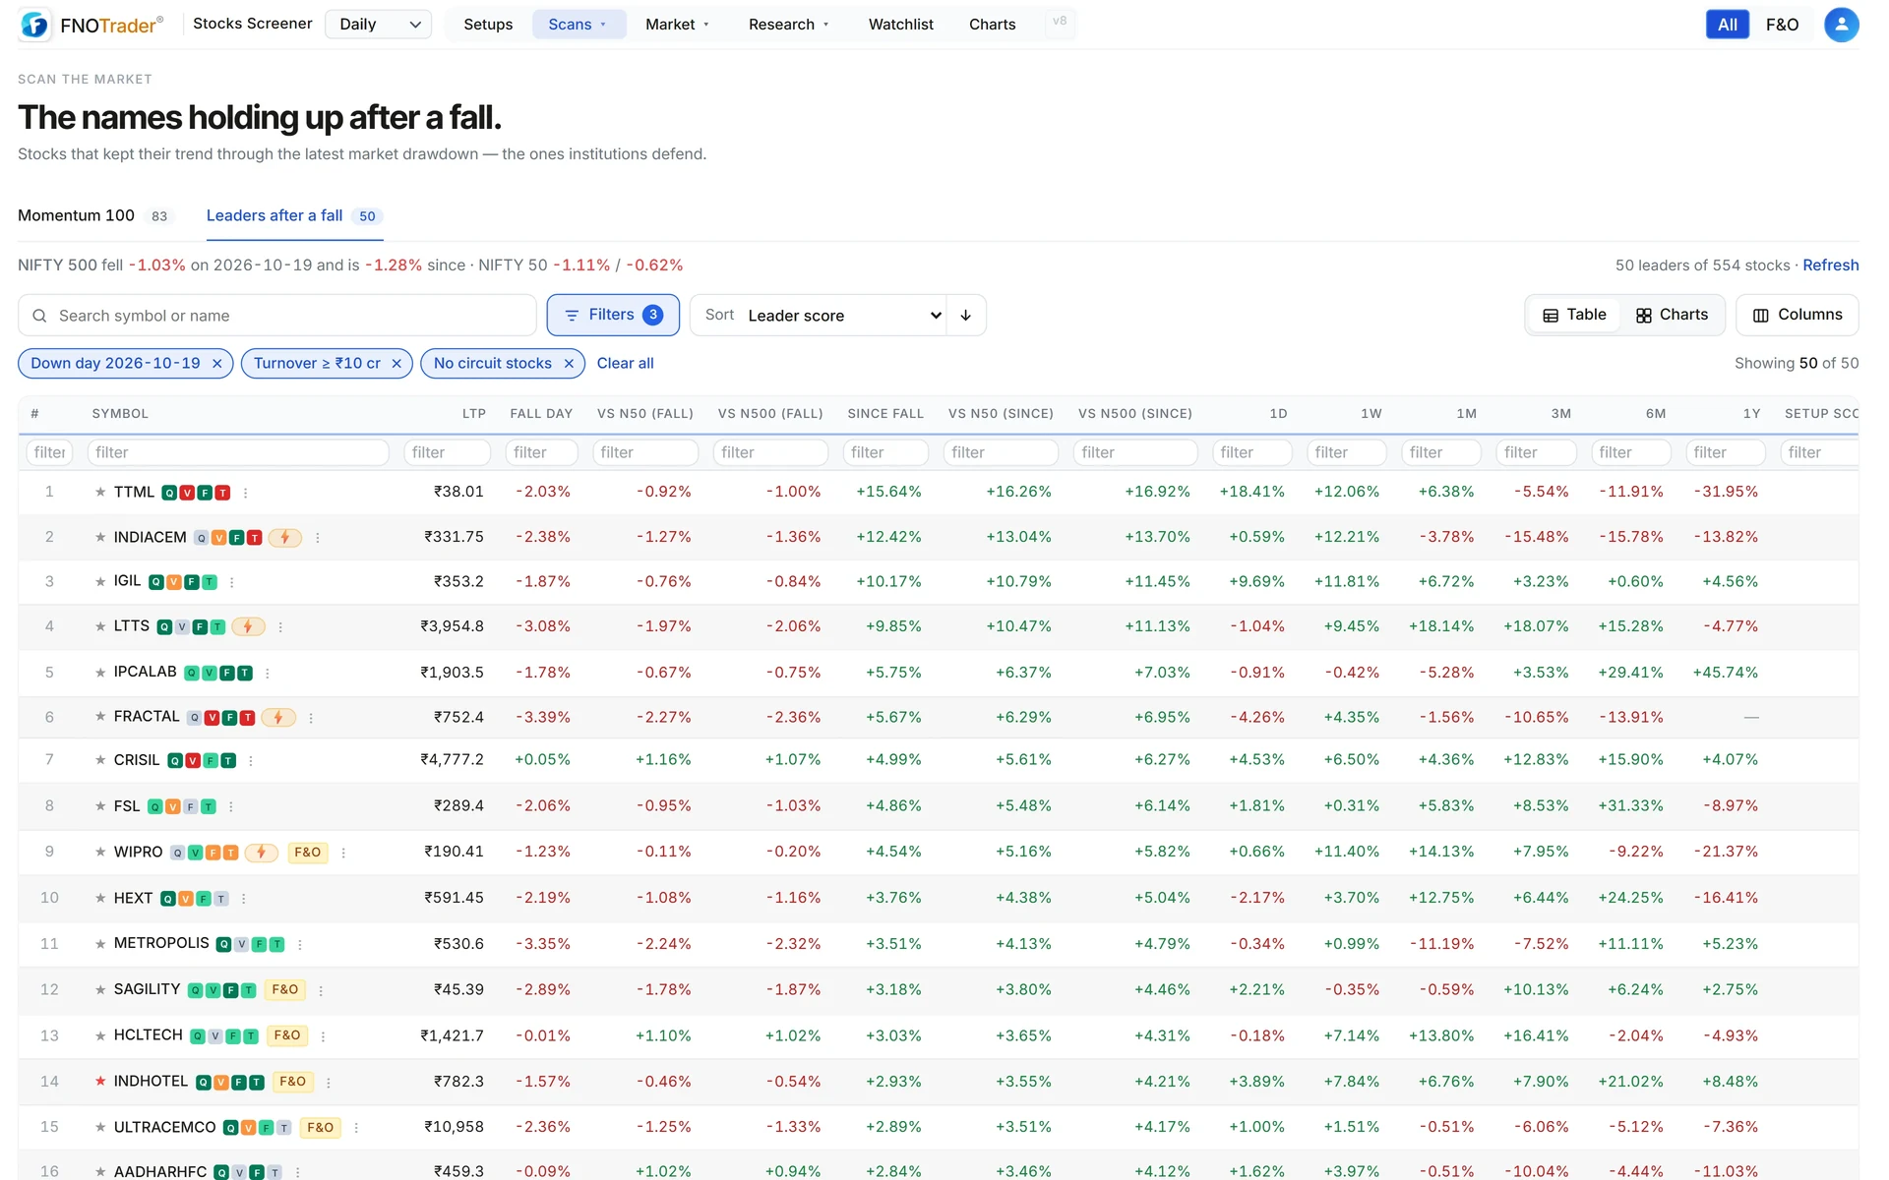This screenshot has height=1180, width=1889.
Task: Open row options menu for IGIL
Action: tap(232, 582)
